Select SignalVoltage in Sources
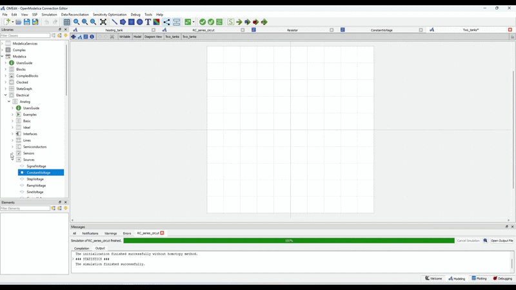Screen dimensions: 516x290 (36, 166)
